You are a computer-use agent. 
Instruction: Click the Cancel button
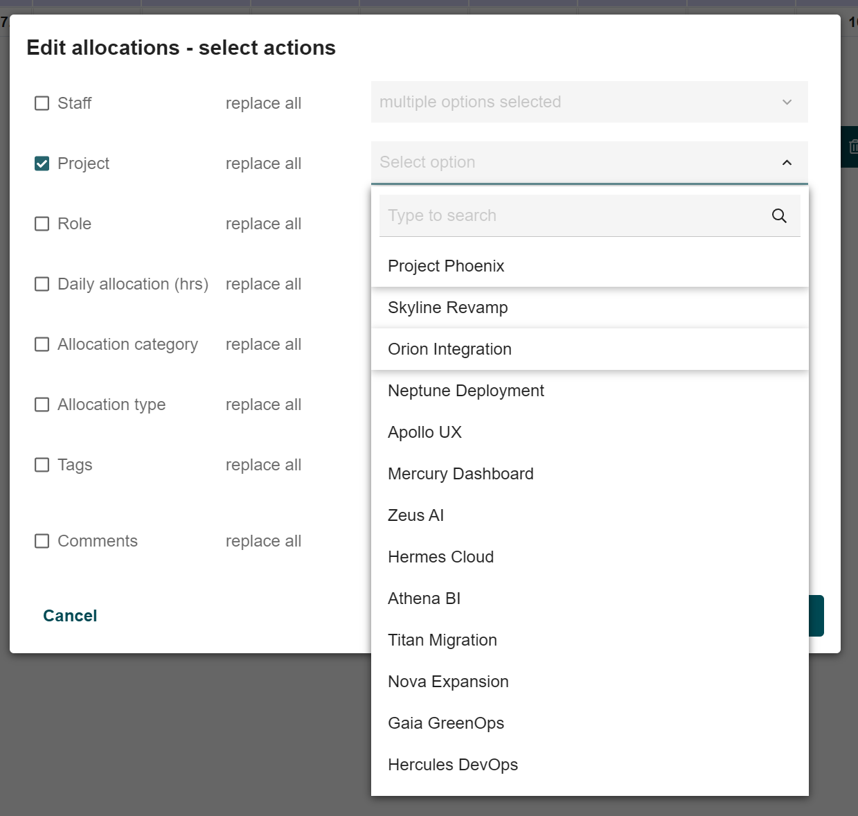tap(70, 616)
